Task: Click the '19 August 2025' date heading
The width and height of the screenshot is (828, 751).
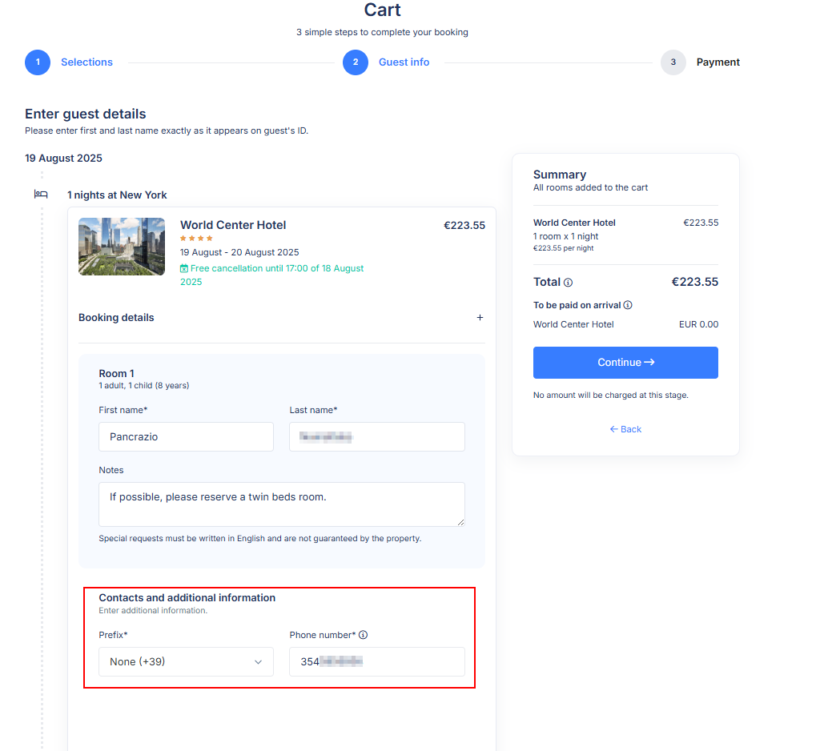Action: [63, 158]
